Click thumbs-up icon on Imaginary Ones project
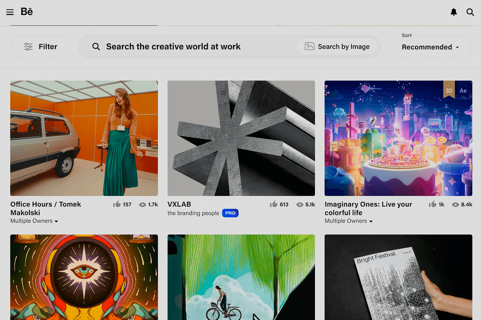This screenshot has width=481, height=320. pyautogui.click(x=433, y=204)
